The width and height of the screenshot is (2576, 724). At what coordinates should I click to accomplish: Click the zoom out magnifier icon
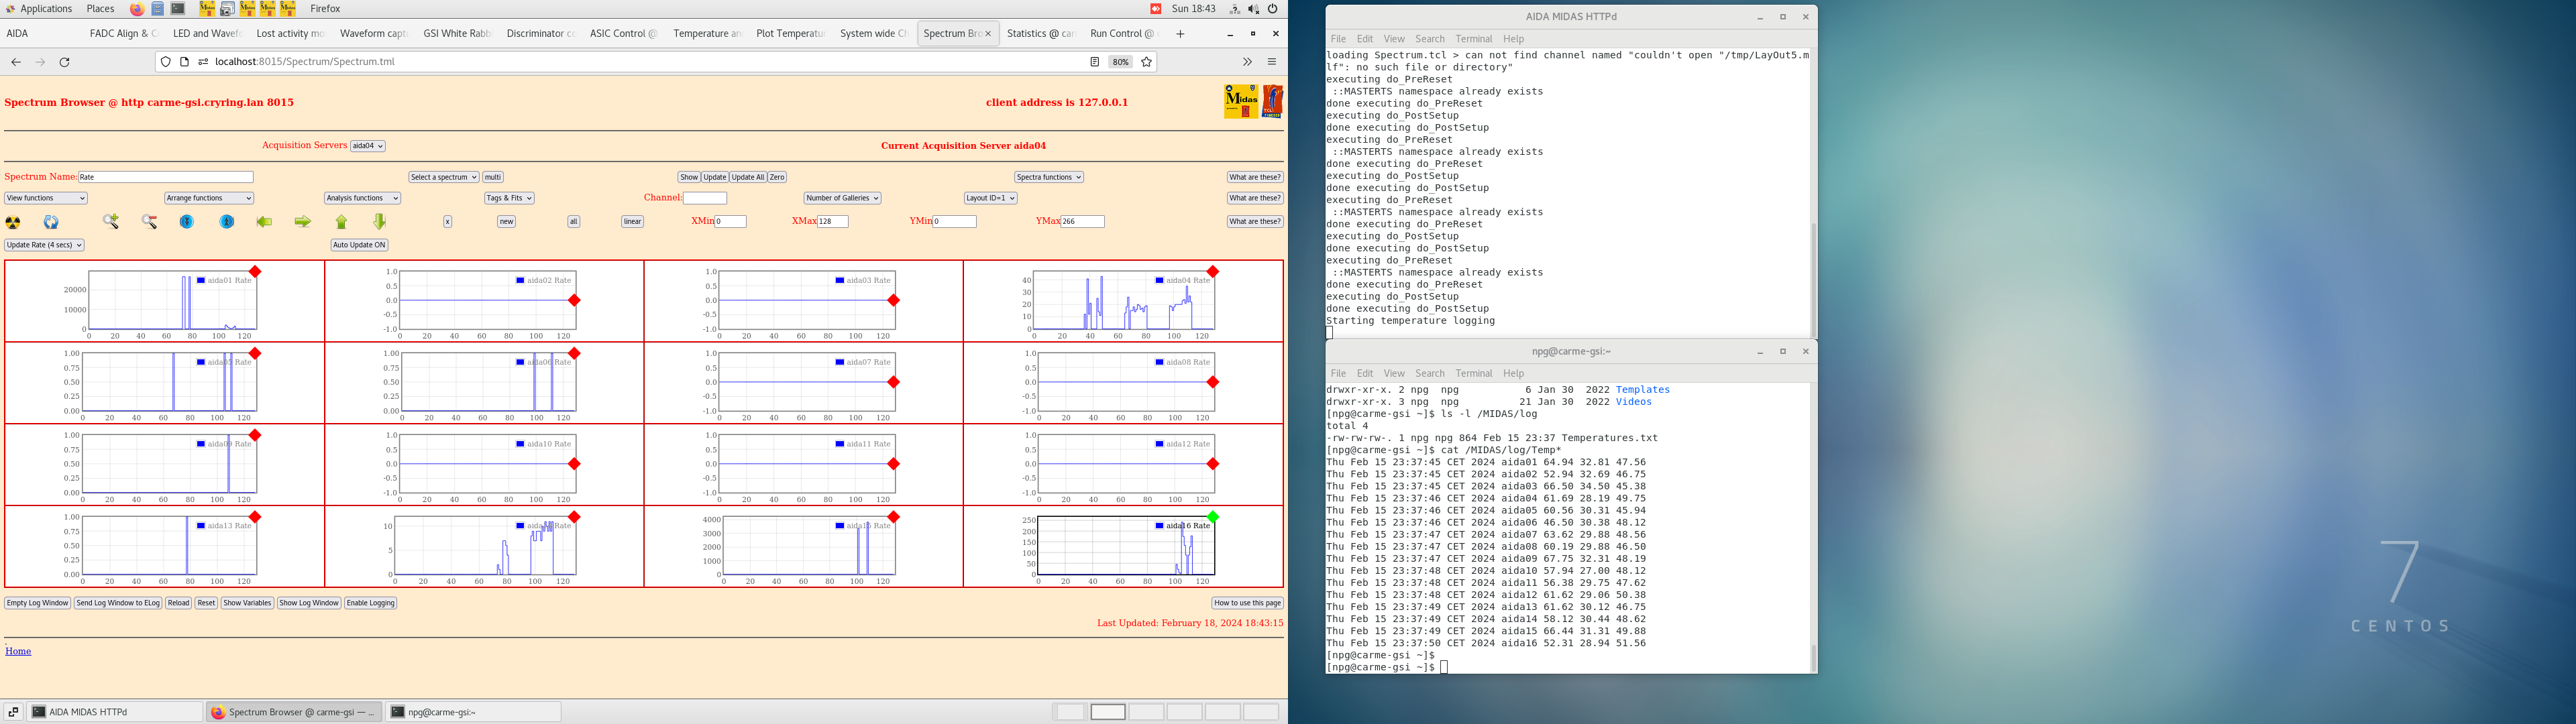149,222
